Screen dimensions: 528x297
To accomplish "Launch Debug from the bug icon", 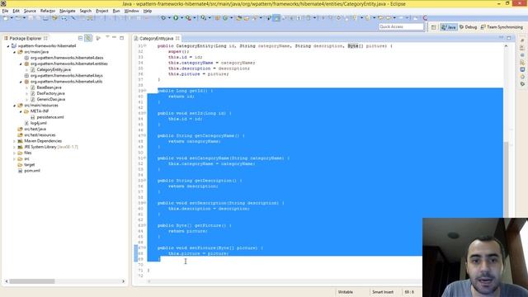I will pos(163,18).
